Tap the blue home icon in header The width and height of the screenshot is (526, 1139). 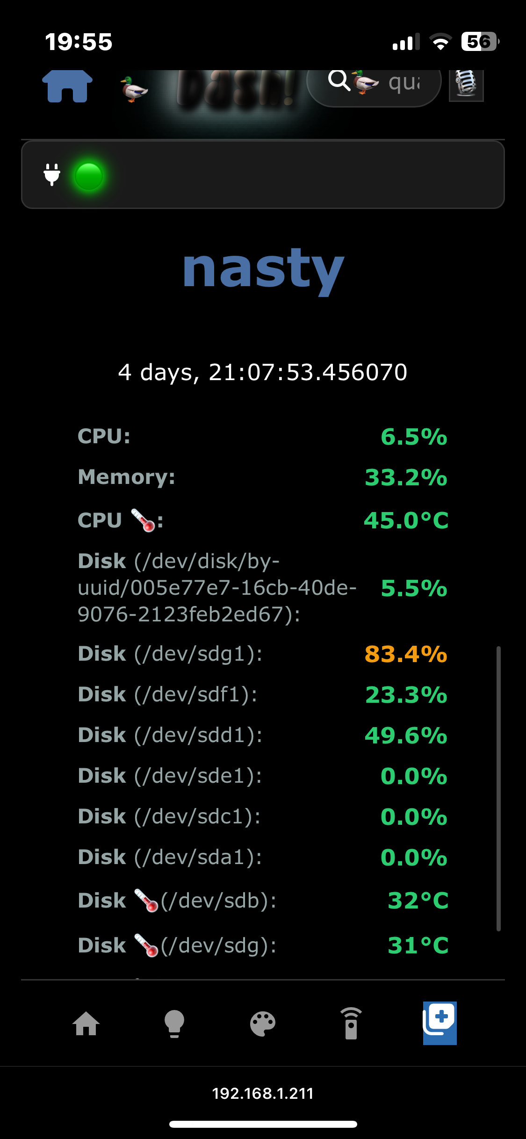coord(67,87)
